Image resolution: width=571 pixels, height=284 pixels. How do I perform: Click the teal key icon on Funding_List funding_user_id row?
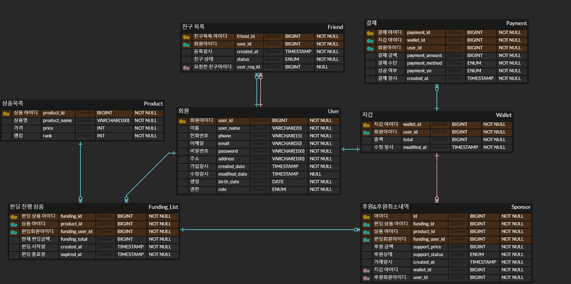pos(14,232)
